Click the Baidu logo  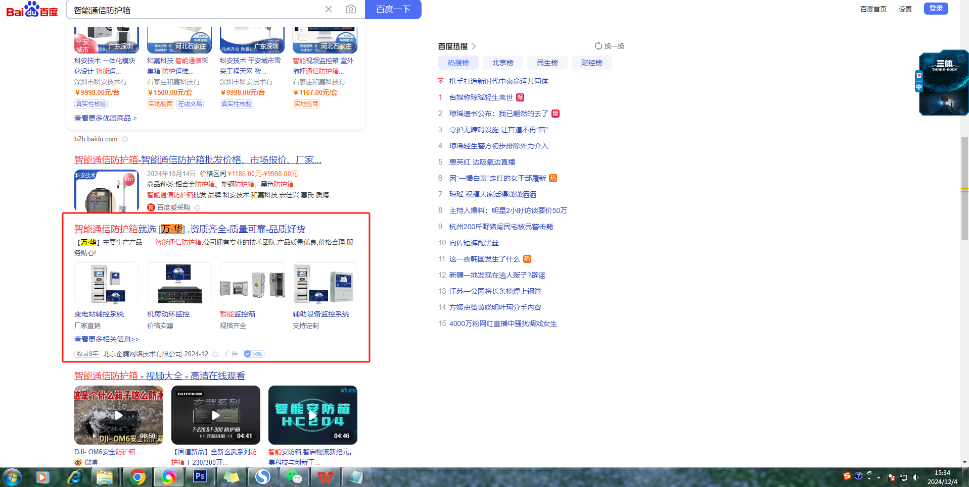click(32, 10)
